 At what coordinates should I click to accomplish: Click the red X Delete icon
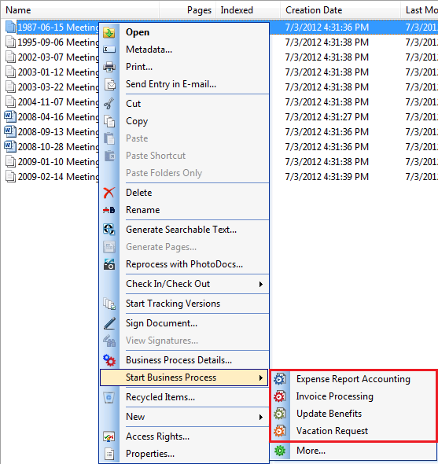tap(109, 193)
